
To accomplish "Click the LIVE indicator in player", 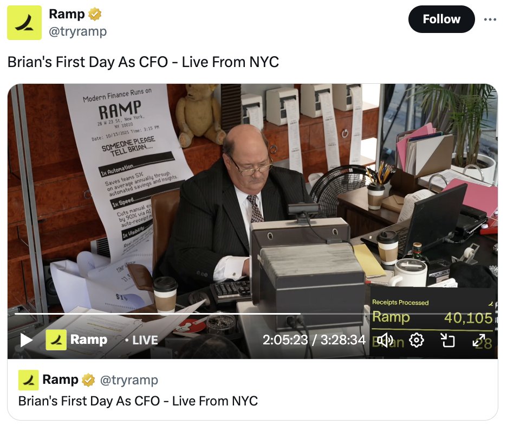I will tap(141, 340).
